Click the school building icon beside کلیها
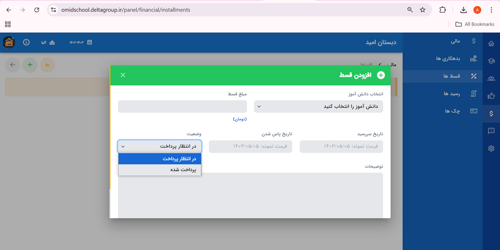500x250 pixels. 52,43
